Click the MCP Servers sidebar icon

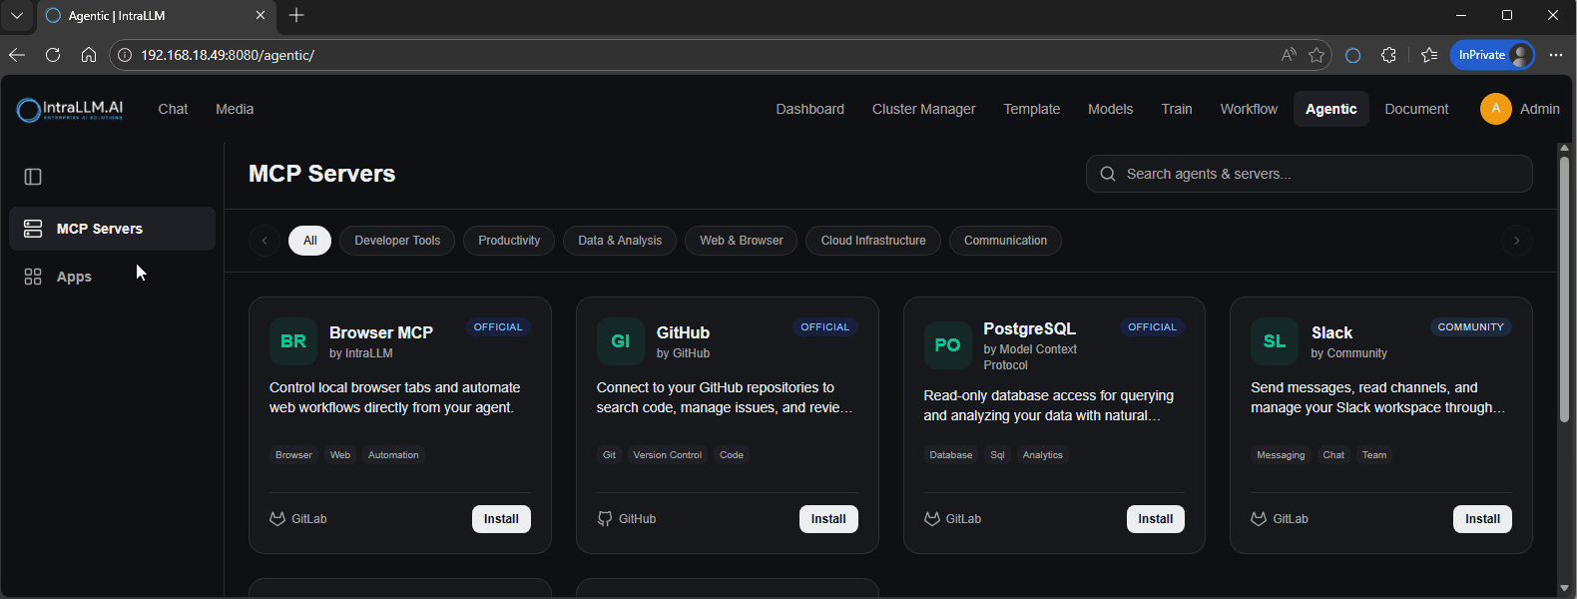[x=33, y=229]
